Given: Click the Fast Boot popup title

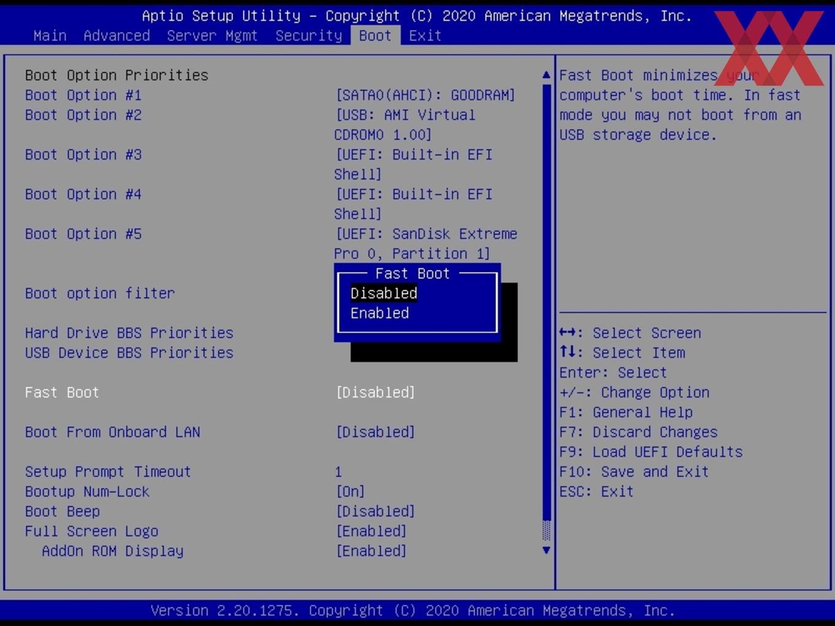Looking at the screenshot, I should coord(413,274).
